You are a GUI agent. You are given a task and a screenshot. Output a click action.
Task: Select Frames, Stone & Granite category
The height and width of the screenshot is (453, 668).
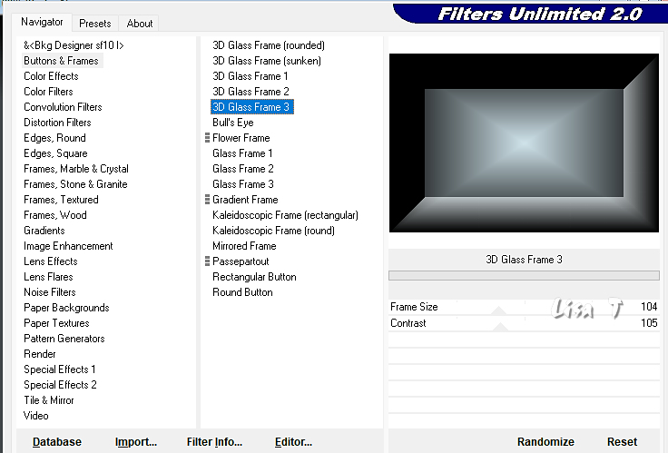click(76, 183)
